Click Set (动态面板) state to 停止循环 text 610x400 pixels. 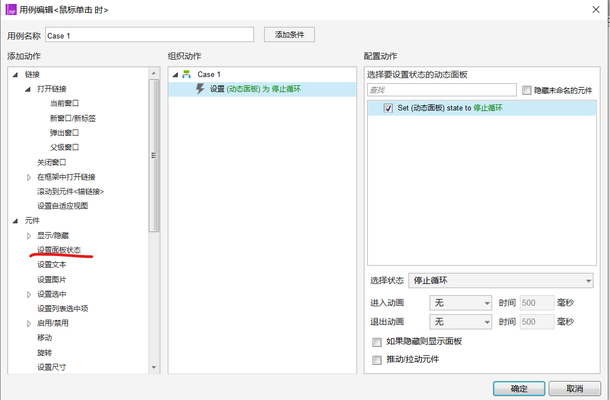coord(450,108)
